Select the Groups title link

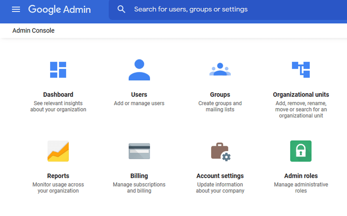click(x=220, y=94)
